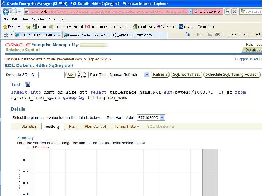This screenshot has height=196, width=262.
Task: Click the Read Mail icon
Action: point(210,34)
